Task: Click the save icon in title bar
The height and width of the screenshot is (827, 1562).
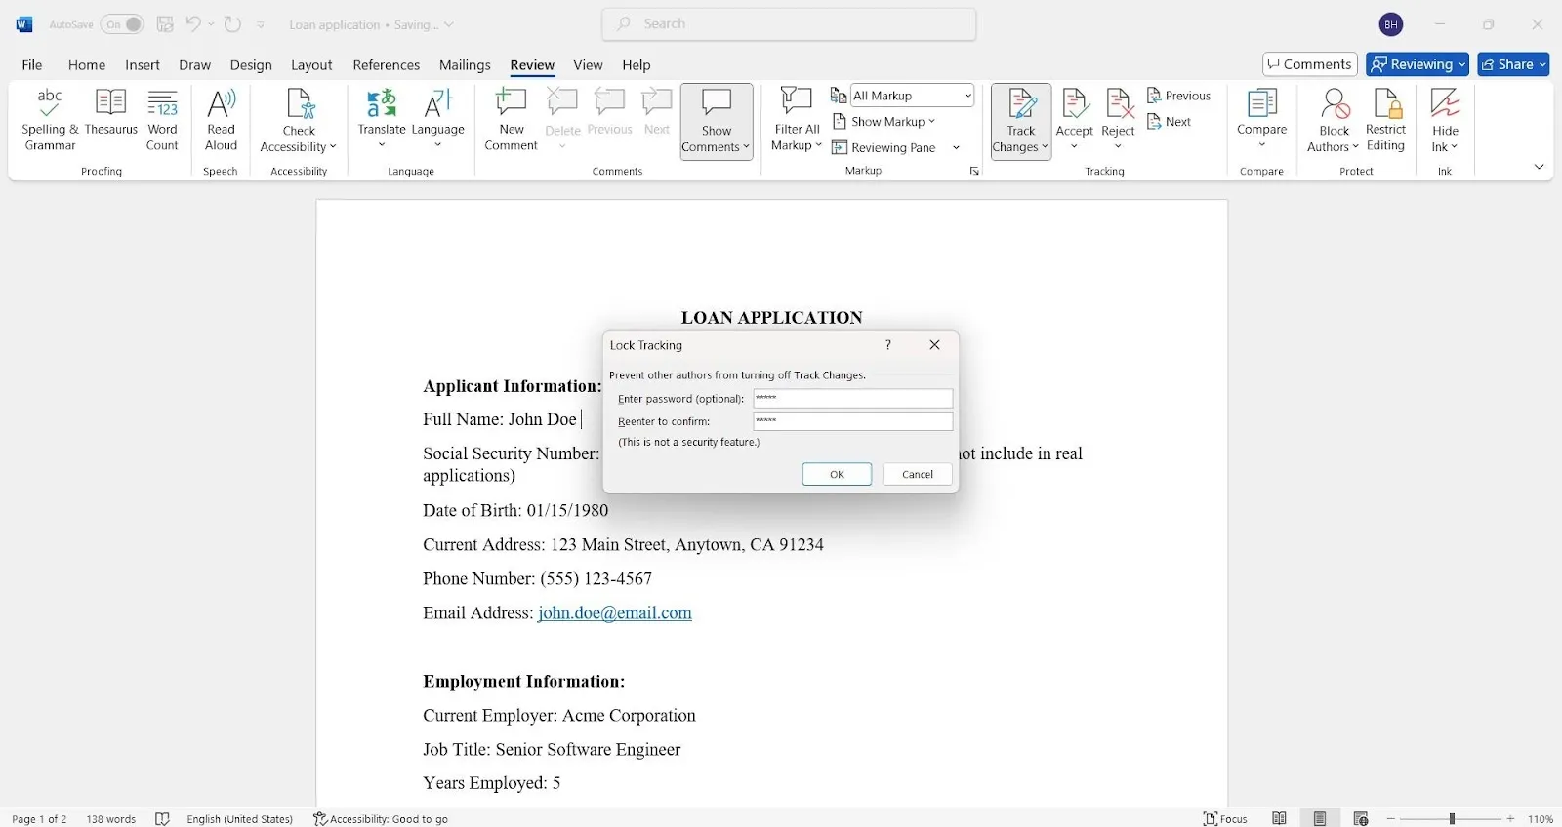Action: click(165, 24)
